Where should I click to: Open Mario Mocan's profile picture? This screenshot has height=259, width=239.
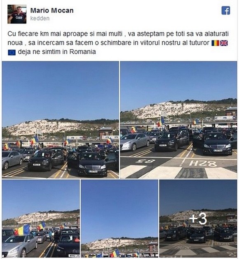coord(17,14)
